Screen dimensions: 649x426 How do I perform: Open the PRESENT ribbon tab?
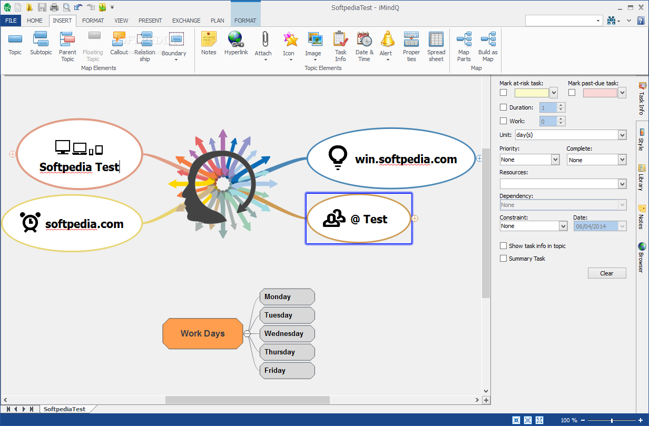click(150, 21)
